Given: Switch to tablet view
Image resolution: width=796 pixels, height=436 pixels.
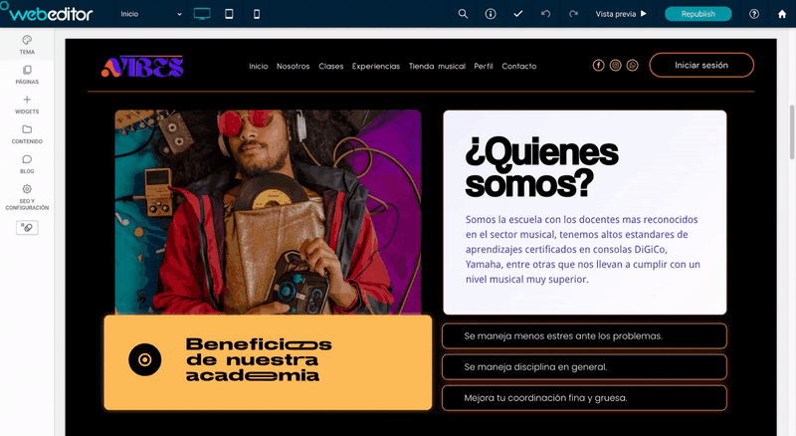Looking at the screenshot, I should point(229,14).
